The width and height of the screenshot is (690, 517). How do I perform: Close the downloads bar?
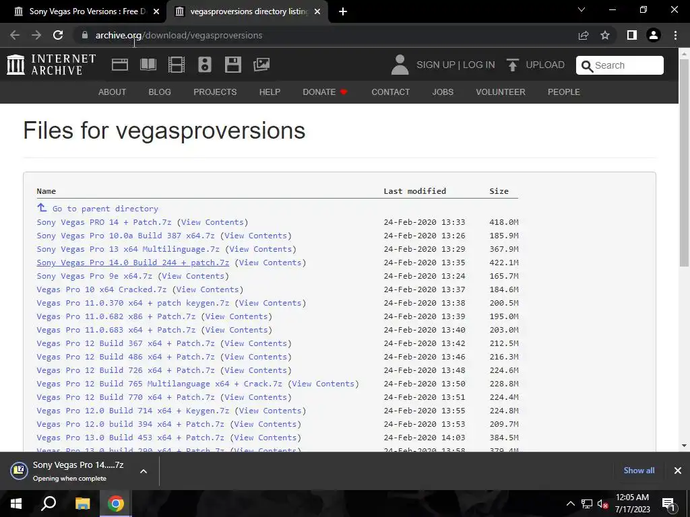coord(678,471)
